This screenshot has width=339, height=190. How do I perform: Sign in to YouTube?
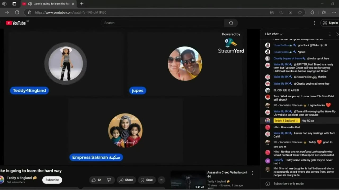(x=330, y=23)
